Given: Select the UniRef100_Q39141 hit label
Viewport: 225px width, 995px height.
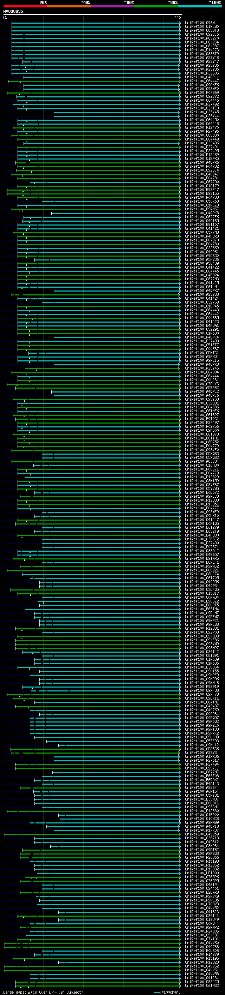Looking at the screenshot, I should [x=202, y=916].
